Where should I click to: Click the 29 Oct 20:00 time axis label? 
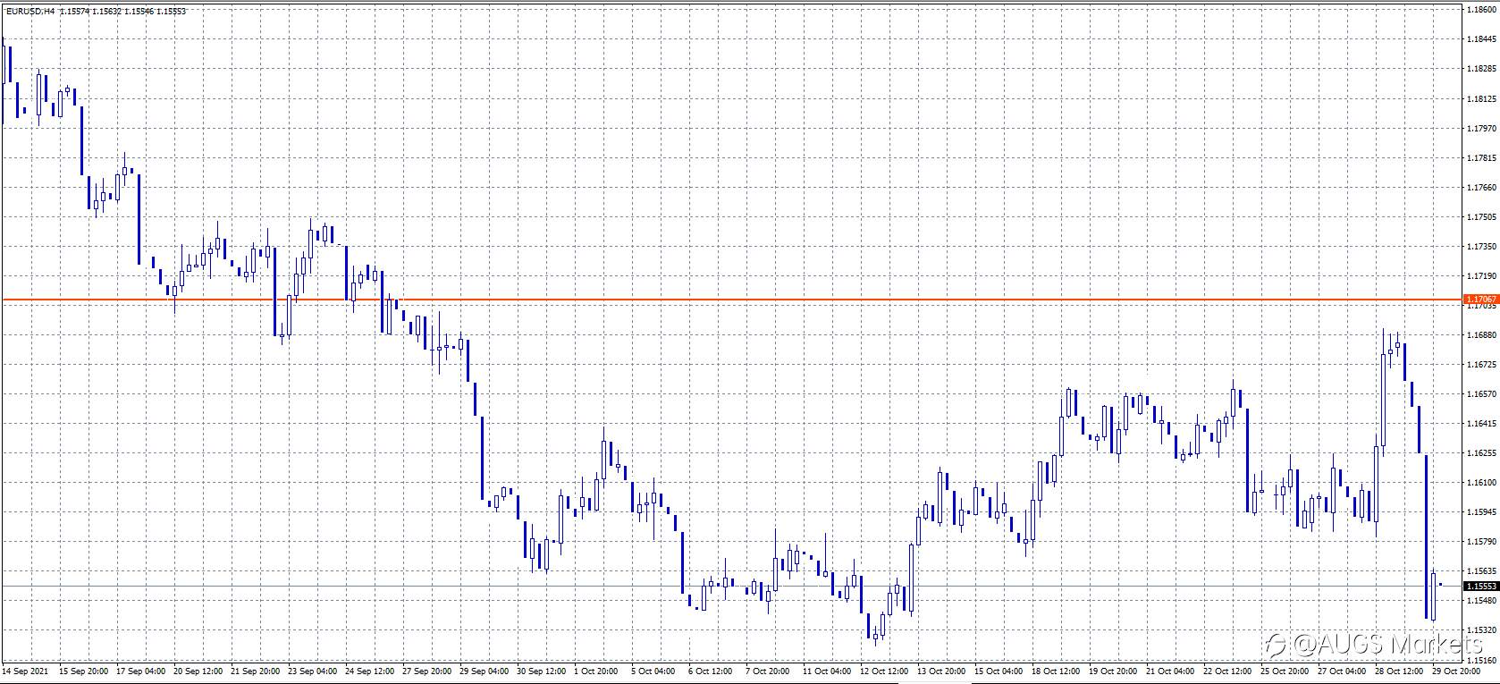pos(1458,670)
